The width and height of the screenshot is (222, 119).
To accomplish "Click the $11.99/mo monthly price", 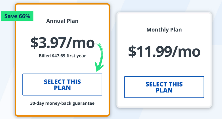I will (x=164, y=51).
